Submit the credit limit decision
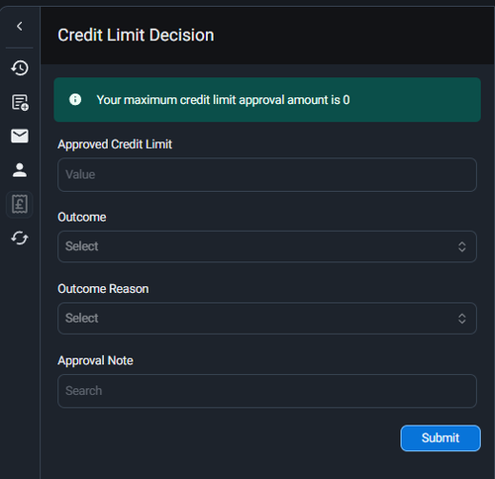Viewport: 495px width, 479px height. tap(441, 438)
